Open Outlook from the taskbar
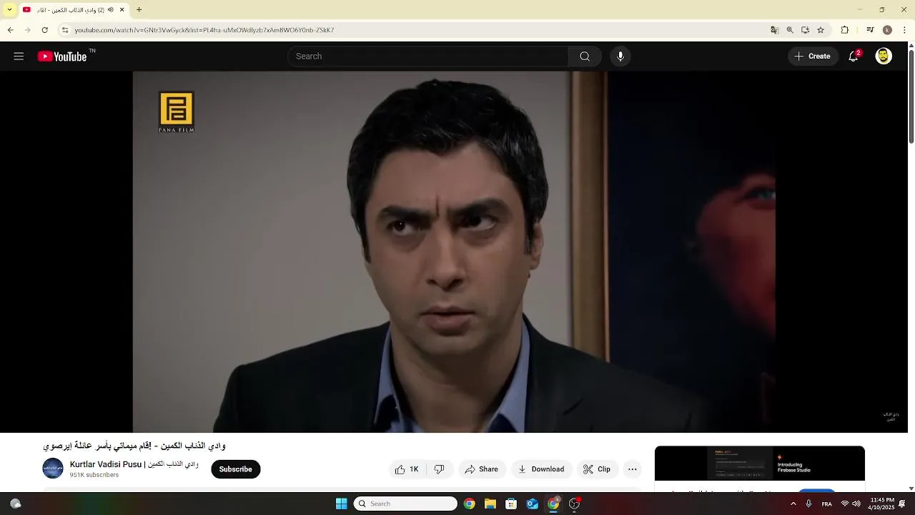The width and height of the screenshot is (915, 515). 533,504
